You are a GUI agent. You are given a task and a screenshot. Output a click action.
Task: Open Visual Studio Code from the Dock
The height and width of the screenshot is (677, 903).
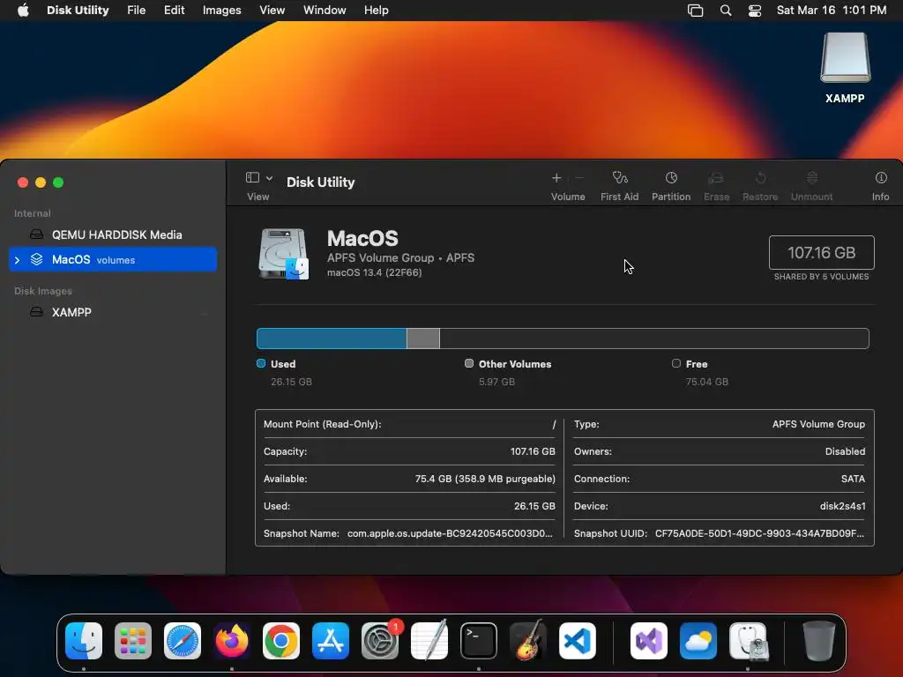(577, 640)
